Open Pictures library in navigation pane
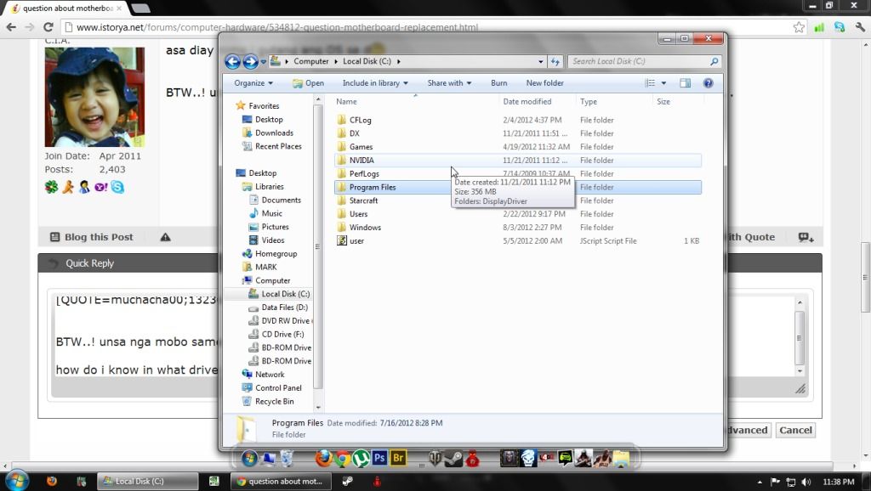This screenshot has height=491, width=871. click(275, 227)
